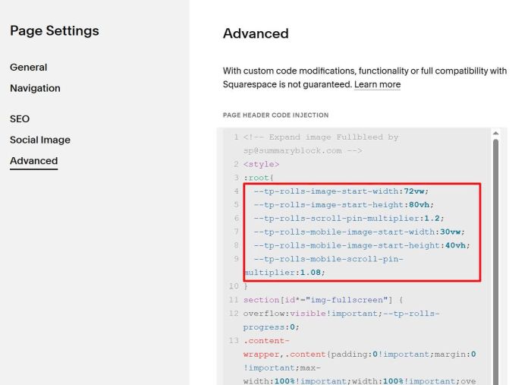
Task: Select SEO in the sidebar
Action: pyautogui.click(x=20, y=118)
